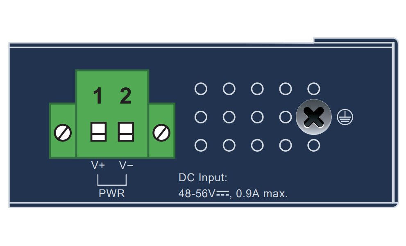Click the direct current symbol after 48-56V
406x246 pixels.
[x=222, y=192]
